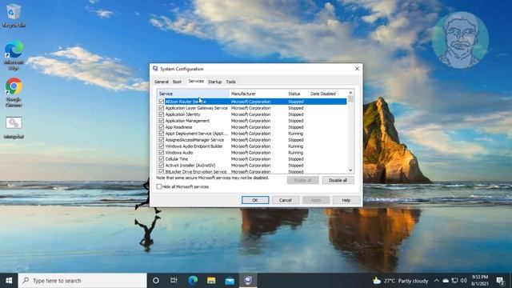Select the desktop icon below Google Chrome
This screenshot has width=512, height=288.
click(x=14, y=127)
